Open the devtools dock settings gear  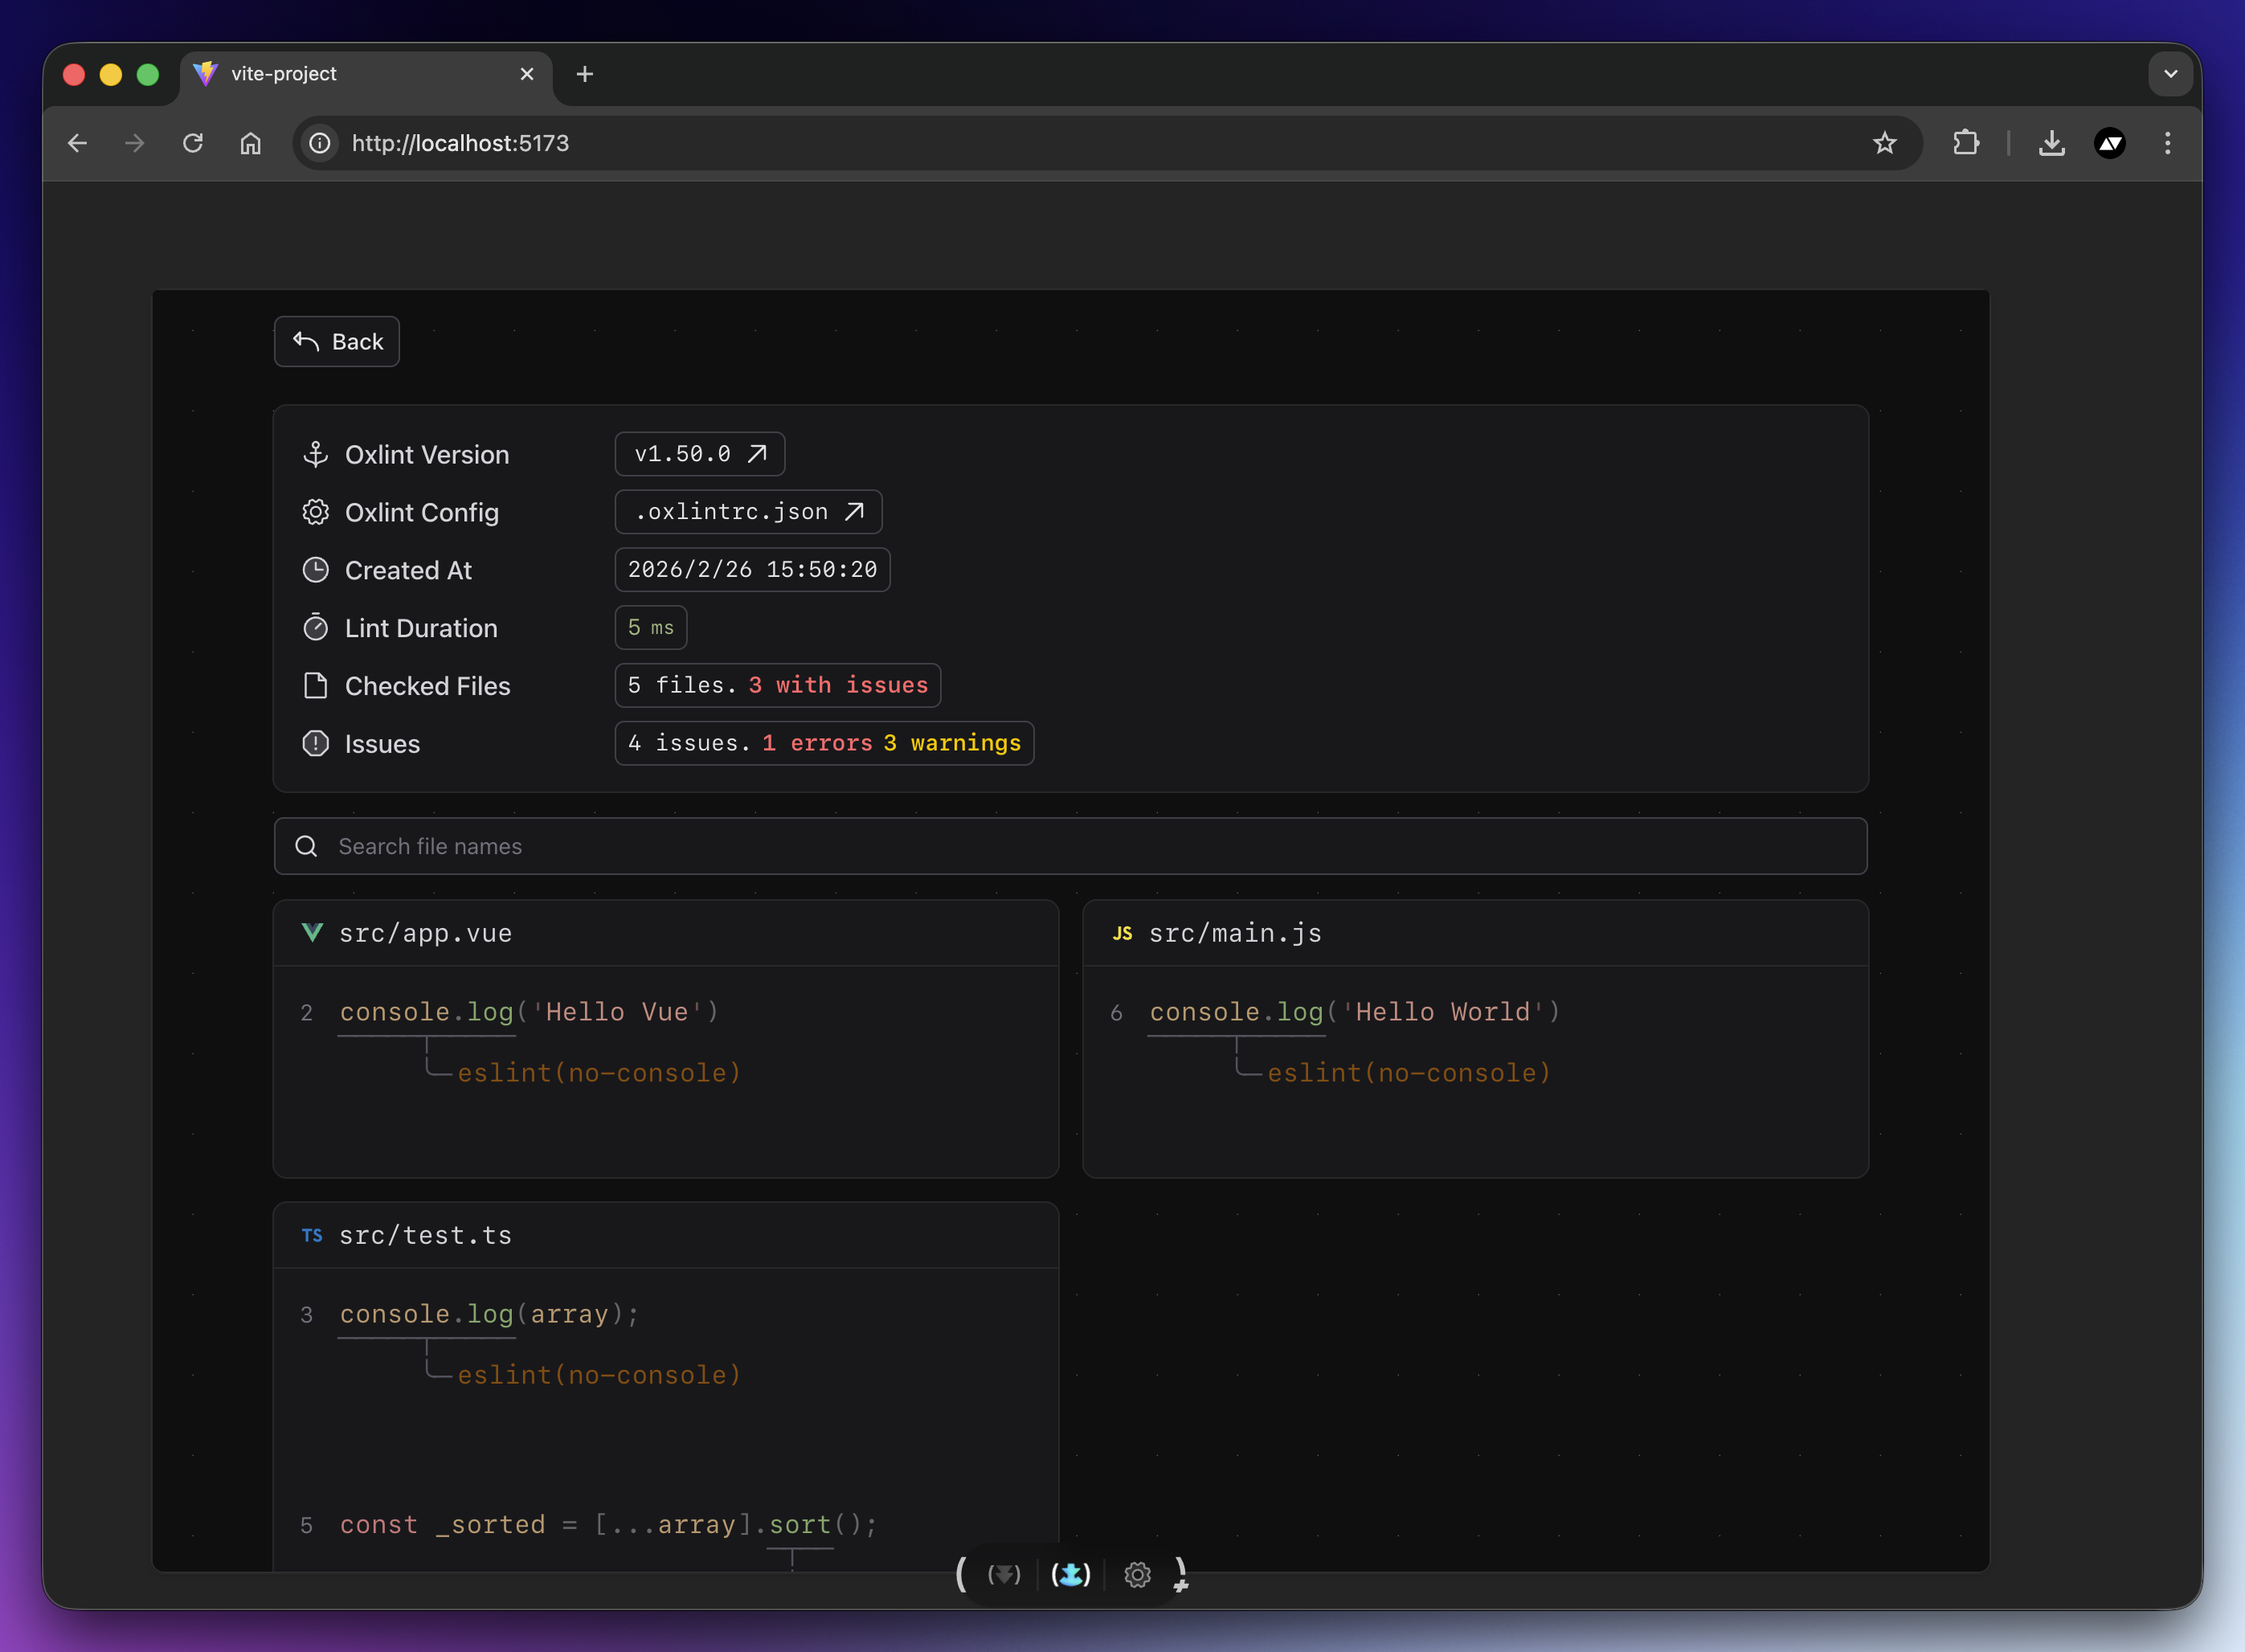1137,1574
